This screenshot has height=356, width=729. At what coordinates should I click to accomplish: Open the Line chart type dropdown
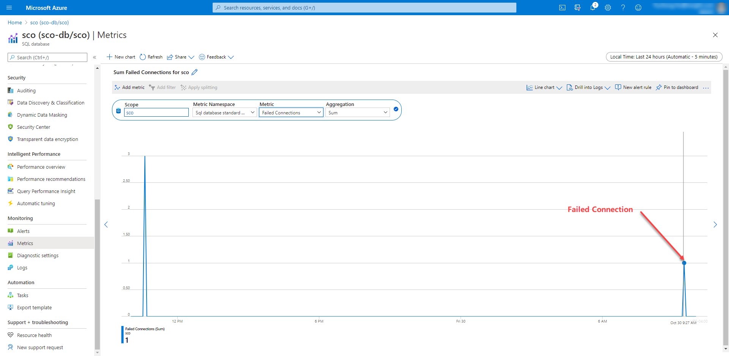click(544, 87)
